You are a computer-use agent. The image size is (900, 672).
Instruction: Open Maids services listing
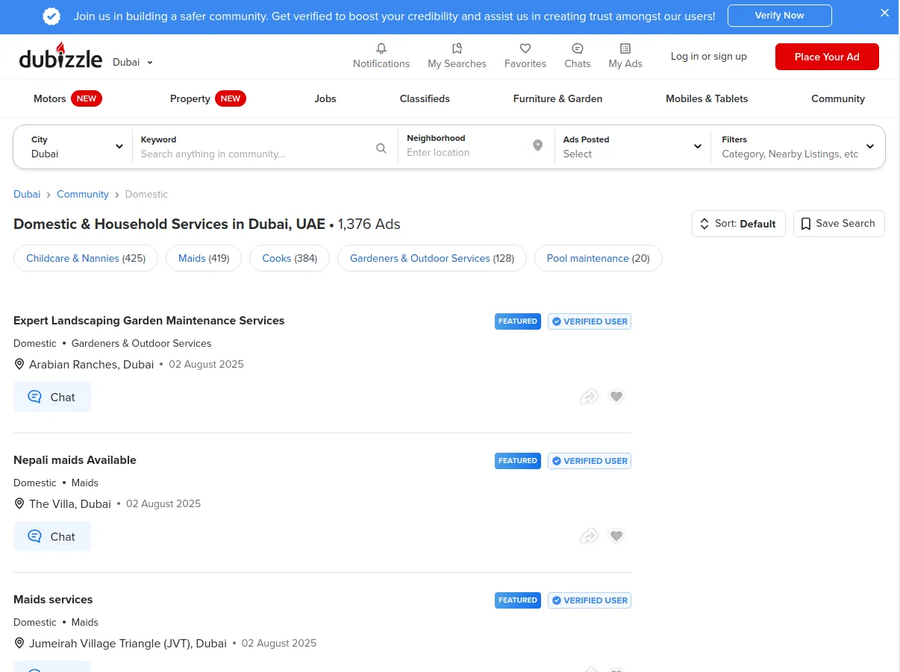coord(53,600)
